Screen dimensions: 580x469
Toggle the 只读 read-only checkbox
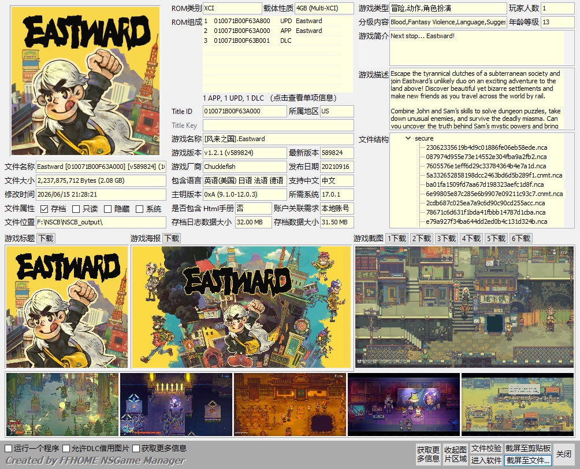click(x=76, y=209)
